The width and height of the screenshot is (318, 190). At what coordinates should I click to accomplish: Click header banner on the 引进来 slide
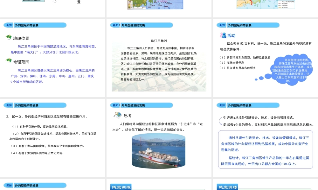tap(248, 105)
